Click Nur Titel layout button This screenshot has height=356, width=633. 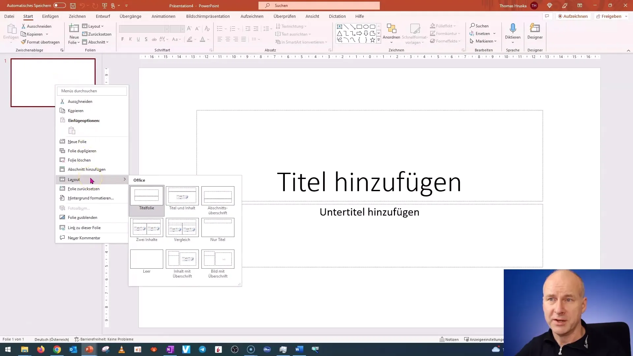pyautogui.click(x=218, y=227)
